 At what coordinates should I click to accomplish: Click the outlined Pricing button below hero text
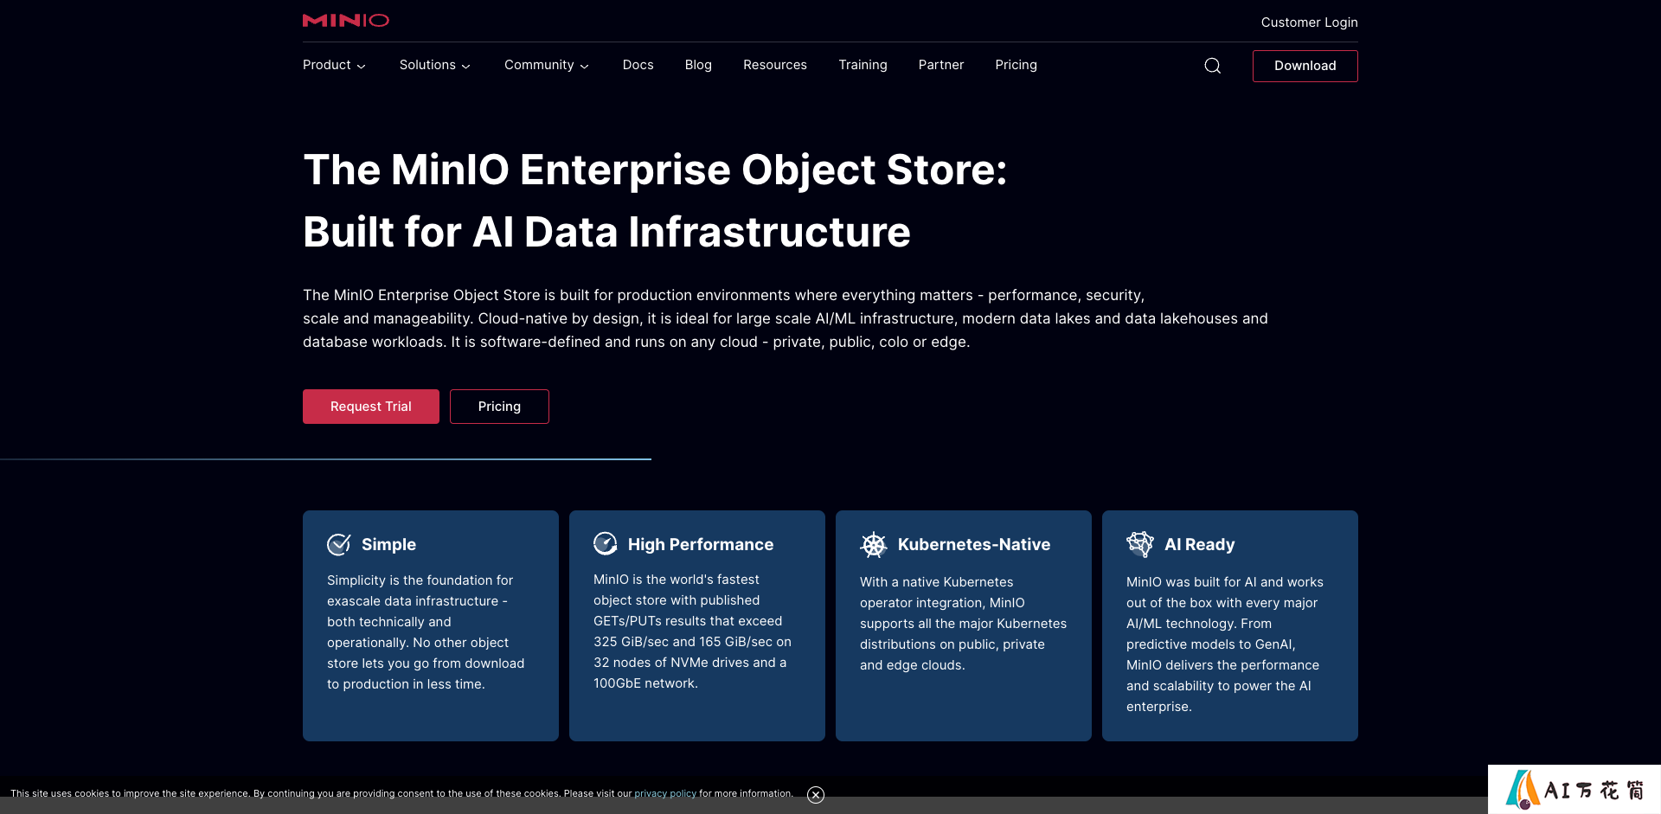tap(499, 407)
